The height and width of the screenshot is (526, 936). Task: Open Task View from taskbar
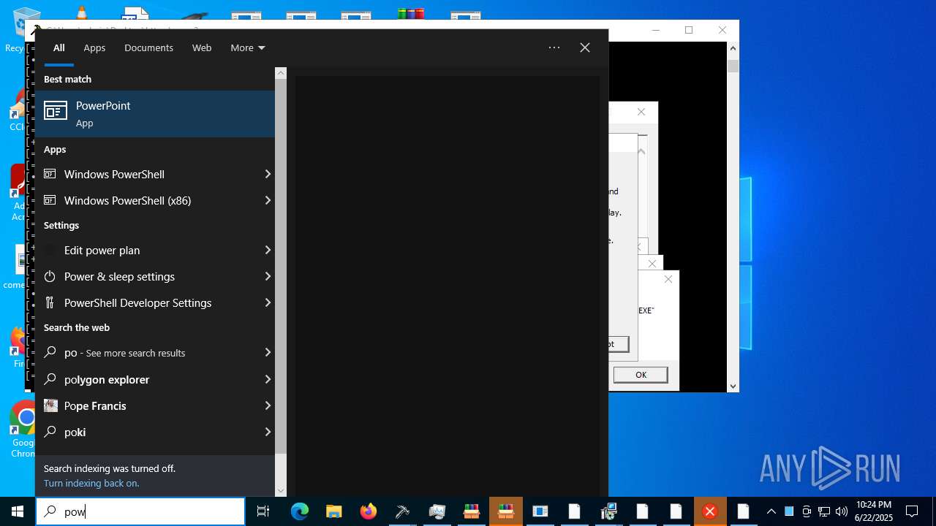tap(263, 511)
